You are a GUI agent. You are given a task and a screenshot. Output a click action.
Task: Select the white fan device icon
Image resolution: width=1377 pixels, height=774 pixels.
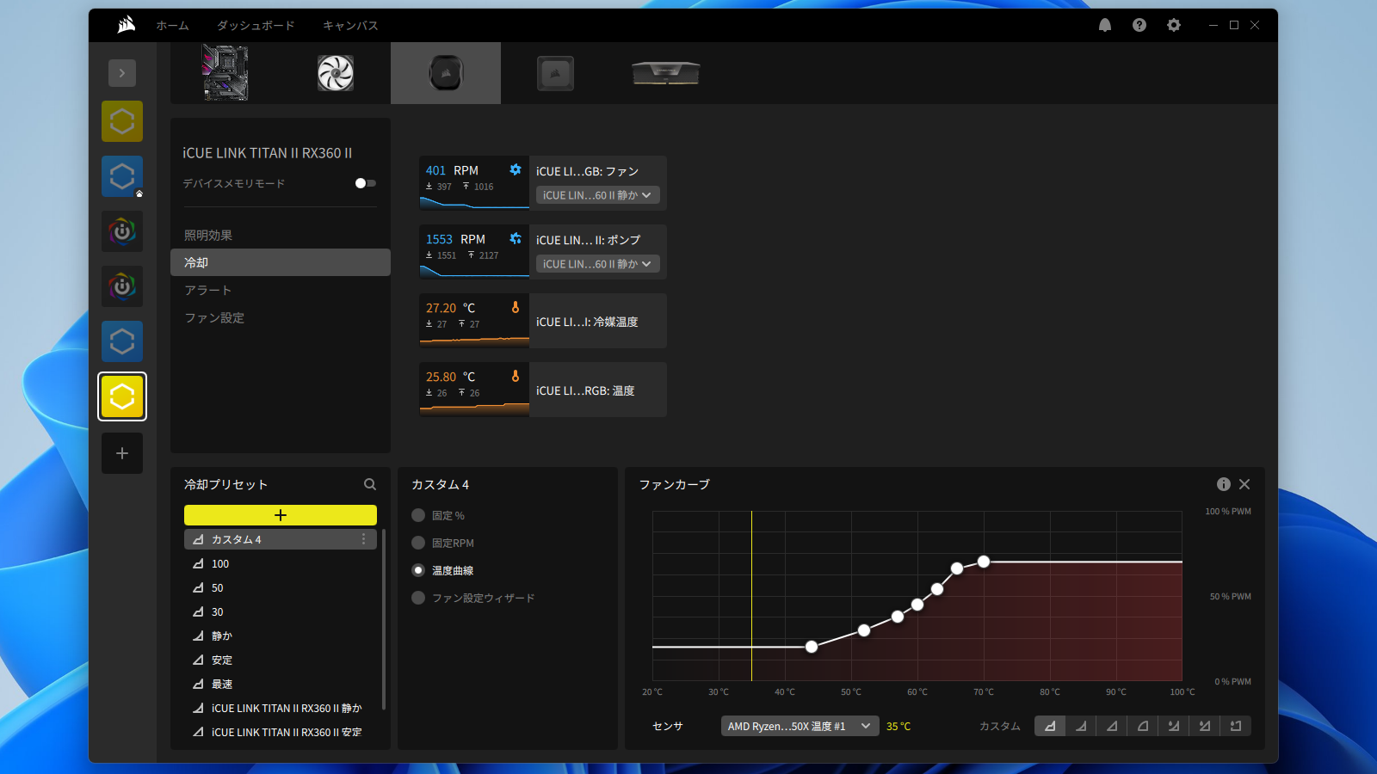(x=336, y=73)
